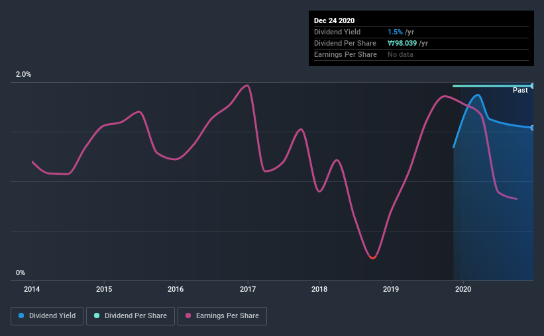The height and width of the screenshot is (336, 544).
Task: Click the Past label on the chart
Action: click(520, 90)
